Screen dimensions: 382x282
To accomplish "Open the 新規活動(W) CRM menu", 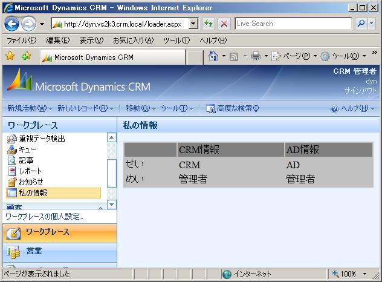I will coord(29,108).
